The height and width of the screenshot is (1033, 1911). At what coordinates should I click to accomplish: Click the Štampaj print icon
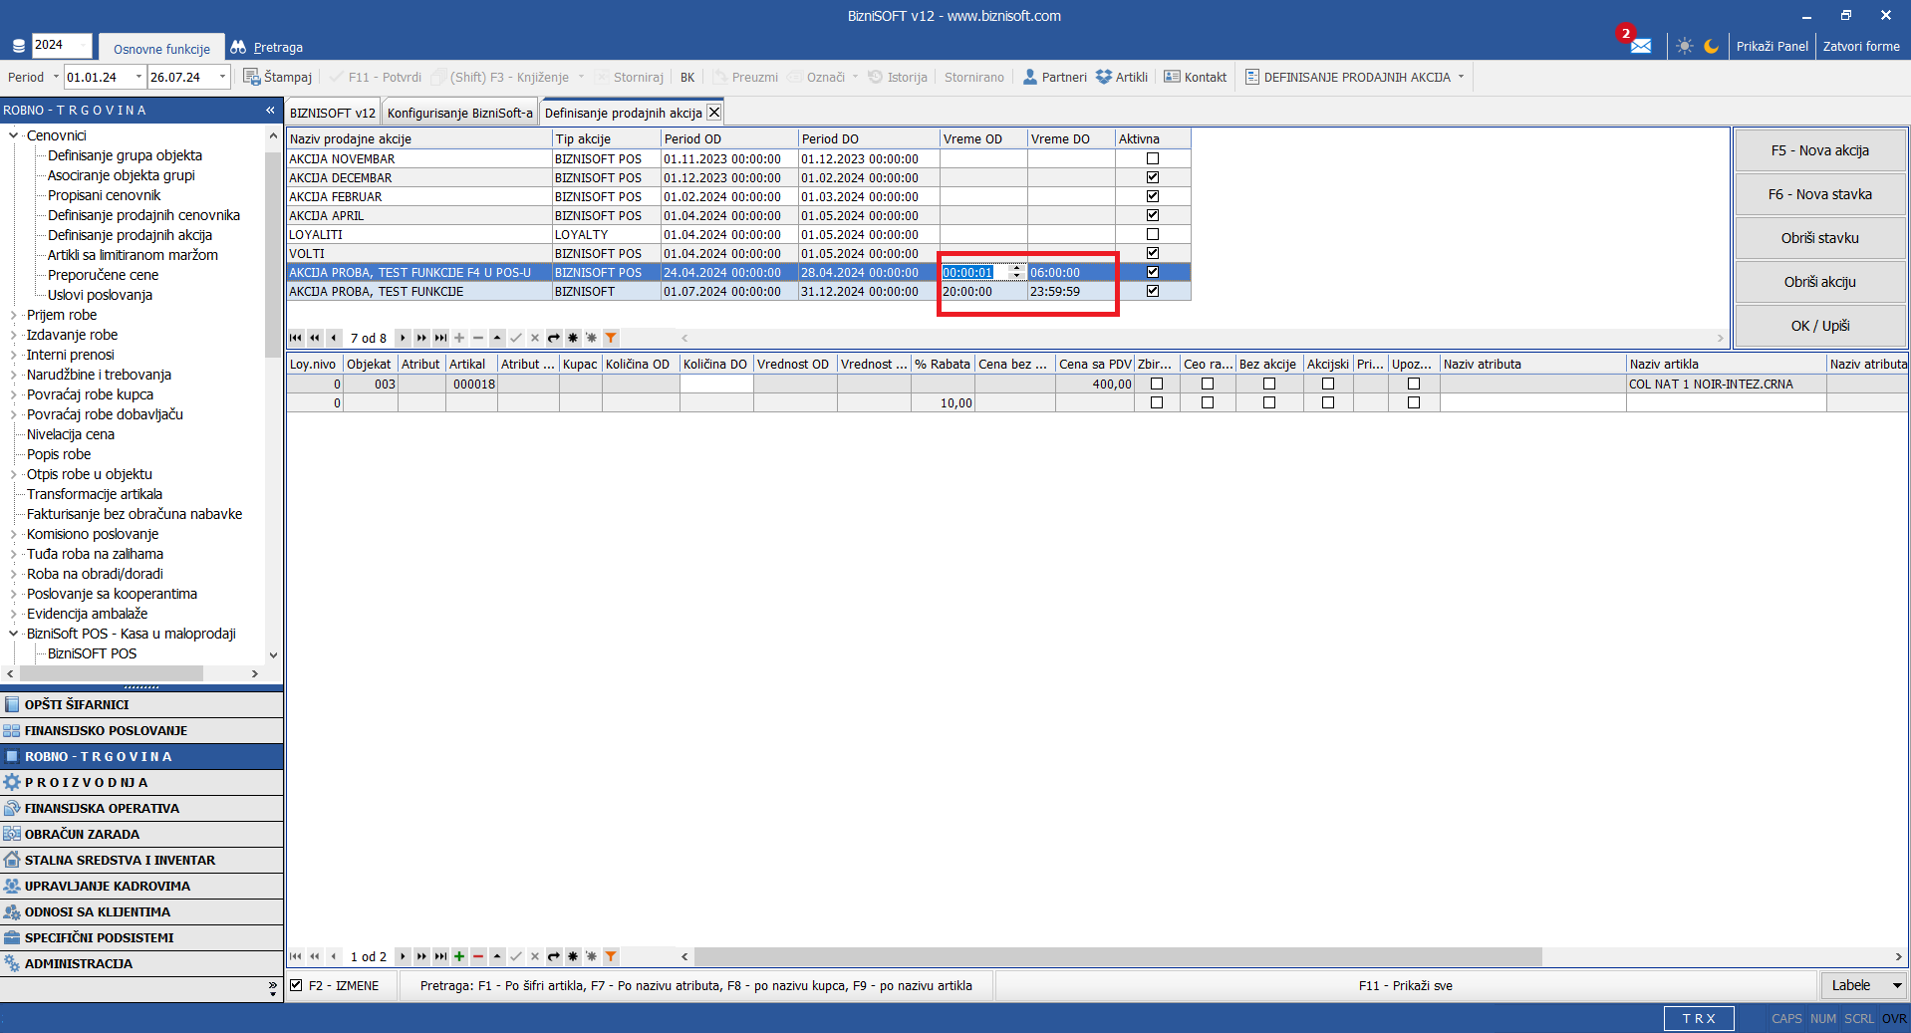coord(252,77)
